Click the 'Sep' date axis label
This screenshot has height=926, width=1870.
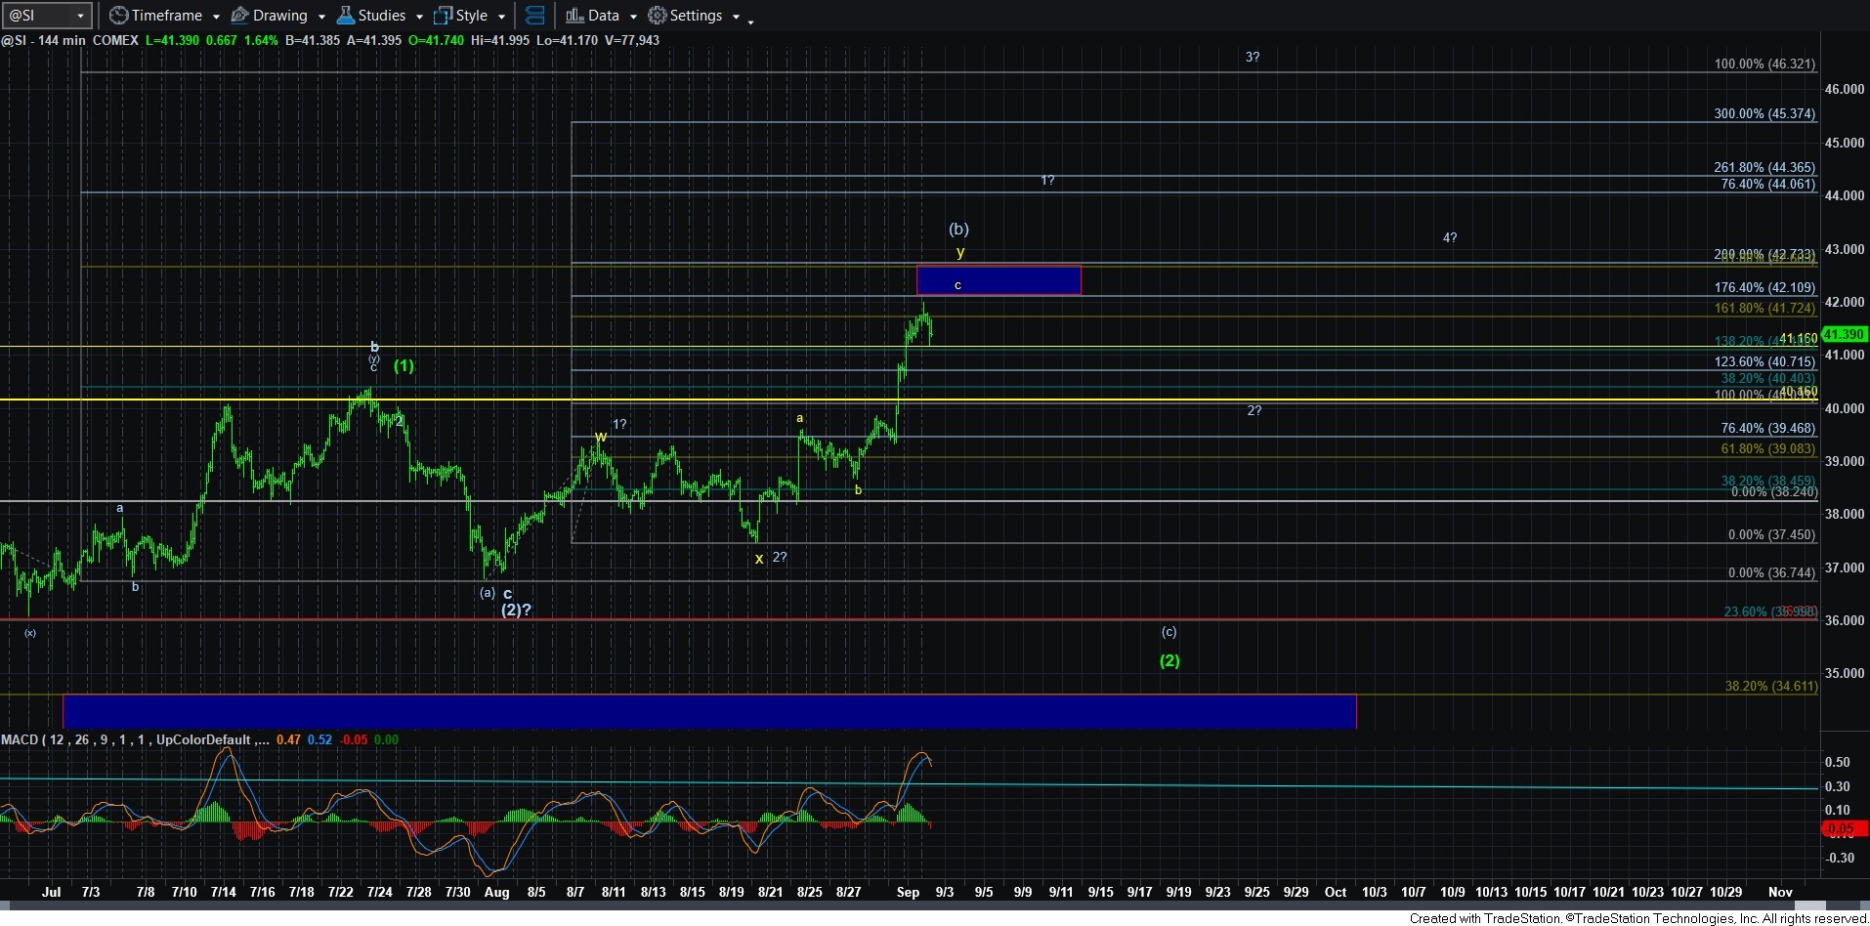click(x=908, y=892)
